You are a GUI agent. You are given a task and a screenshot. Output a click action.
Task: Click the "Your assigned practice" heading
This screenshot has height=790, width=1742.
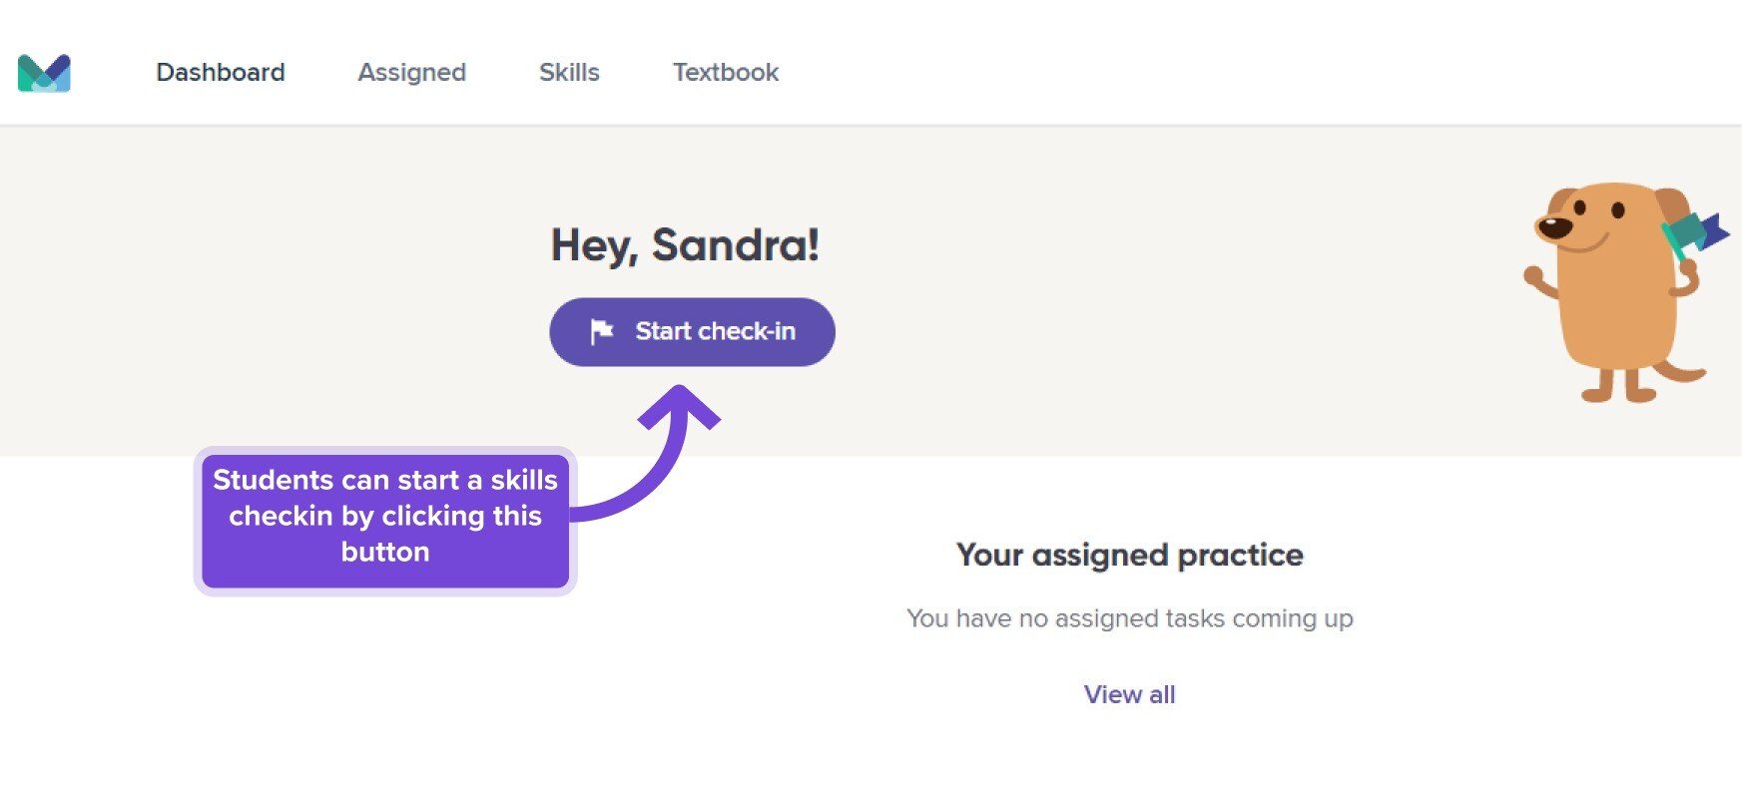[1129, 555]
